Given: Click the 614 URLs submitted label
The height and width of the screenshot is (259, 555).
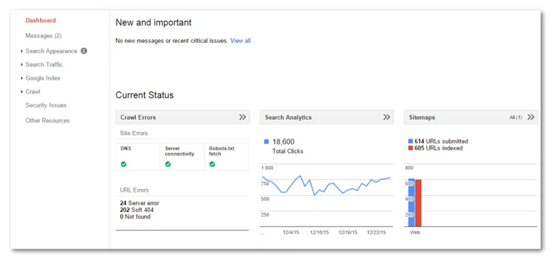Looking at the screenshot, I should click(x=441, y=141).
